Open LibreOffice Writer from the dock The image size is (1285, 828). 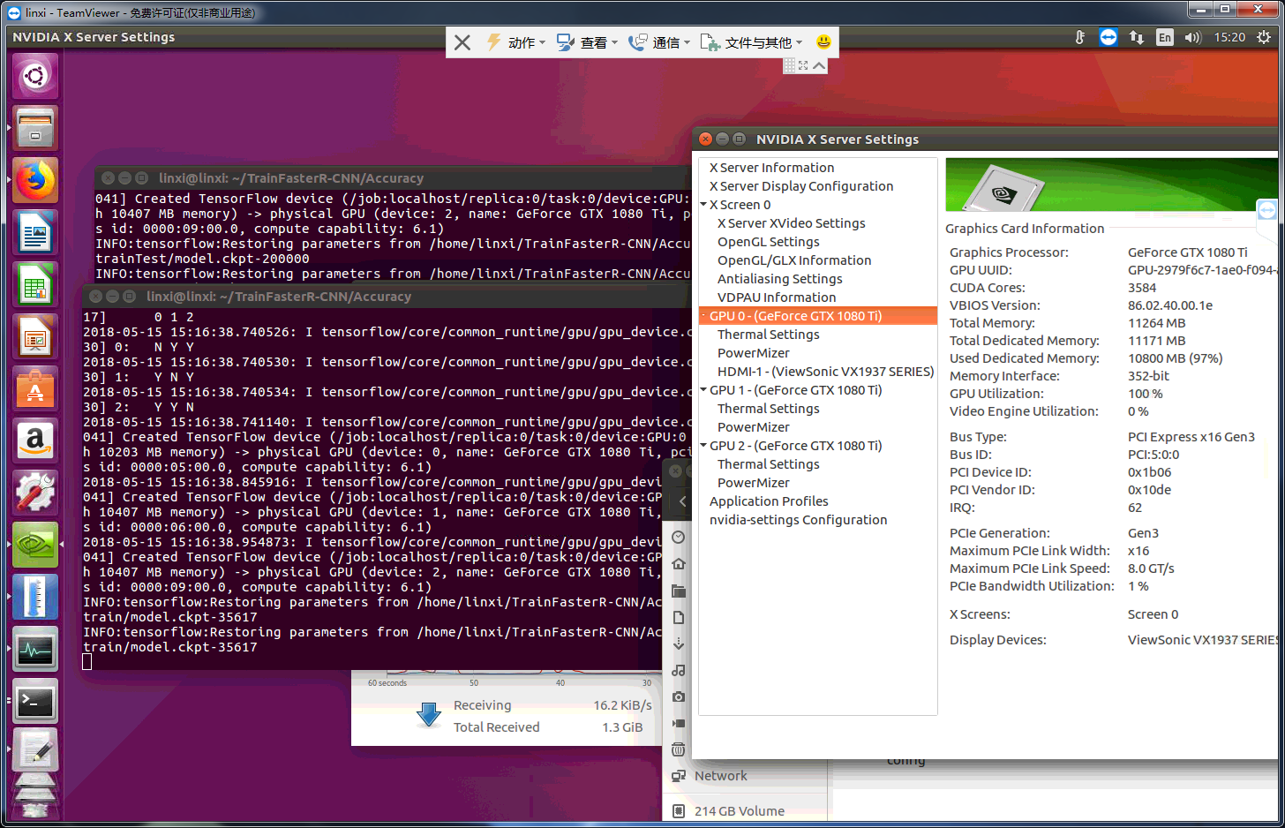pyautogui.click(x=35, y=232)
